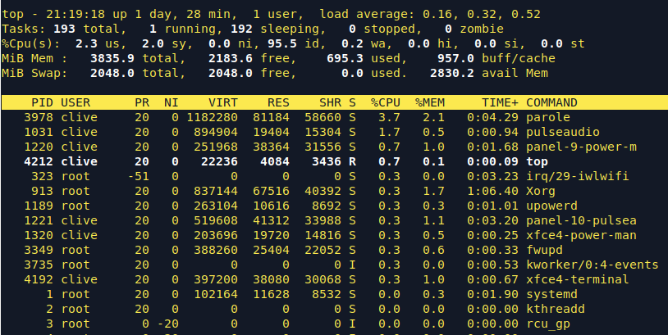Click the panel-10-pulsea command
This screenshot has height=335, width=668.
[582, 220]
